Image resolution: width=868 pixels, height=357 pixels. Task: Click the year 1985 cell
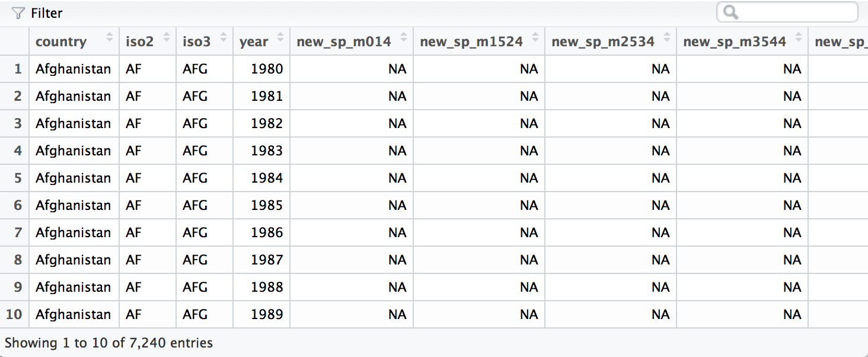(x=267, y=205)
